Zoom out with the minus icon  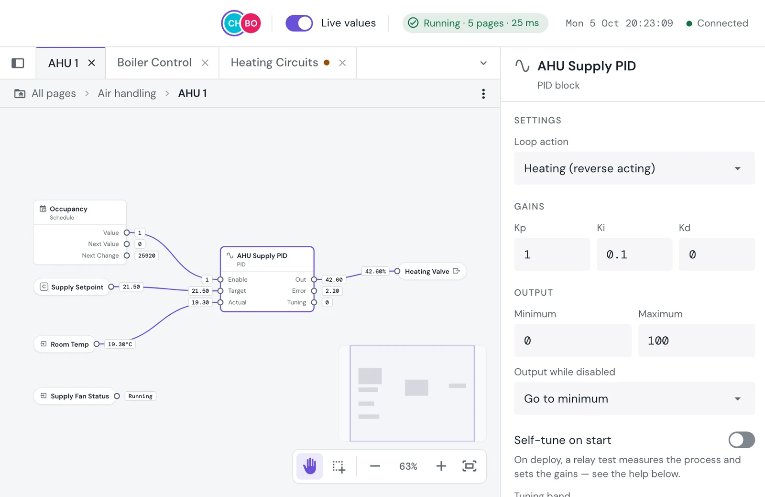[375, 466]
